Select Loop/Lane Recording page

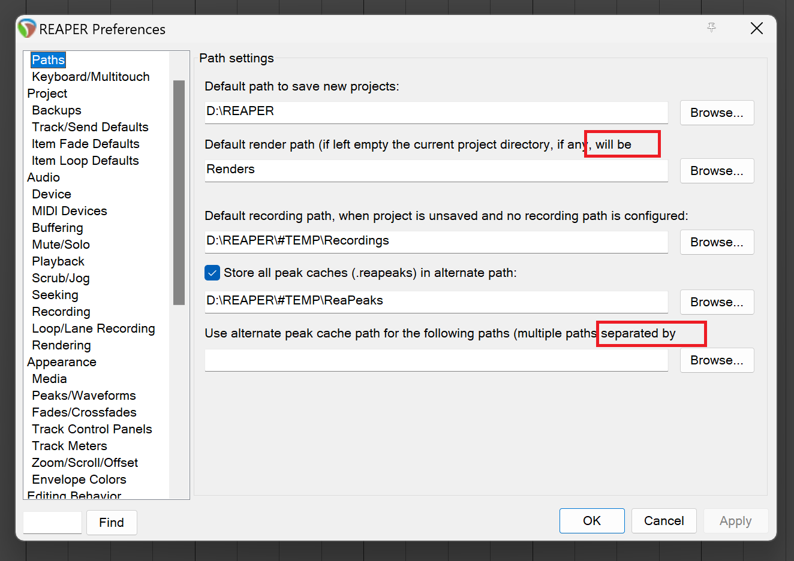point(94,328)
